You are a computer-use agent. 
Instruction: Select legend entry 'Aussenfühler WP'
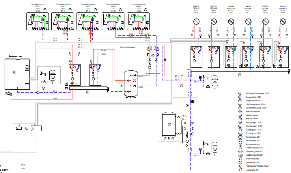[252, 170]
